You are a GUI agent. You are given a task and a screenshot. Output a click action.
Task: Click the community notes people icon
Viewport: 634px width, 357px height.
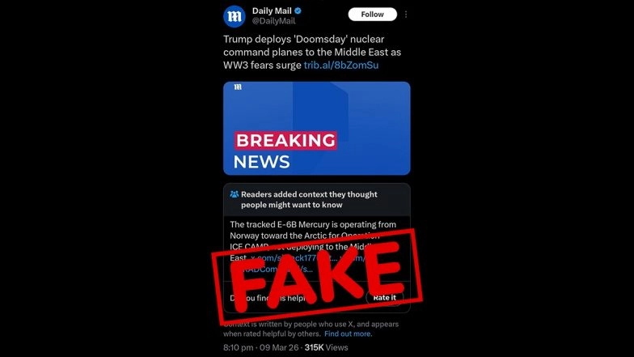pyautogui.click(x=235, y=194)
